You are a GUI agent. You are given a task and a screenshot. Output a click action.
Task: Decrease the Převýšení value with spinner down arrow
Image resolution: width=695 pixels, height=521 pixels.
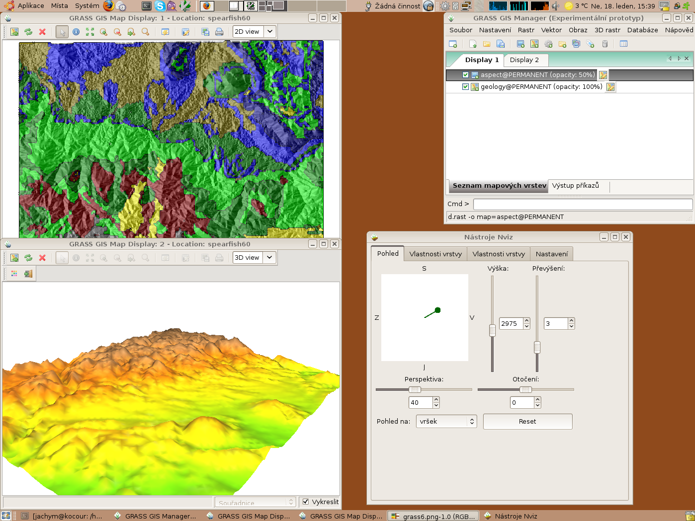click(572, 327)
